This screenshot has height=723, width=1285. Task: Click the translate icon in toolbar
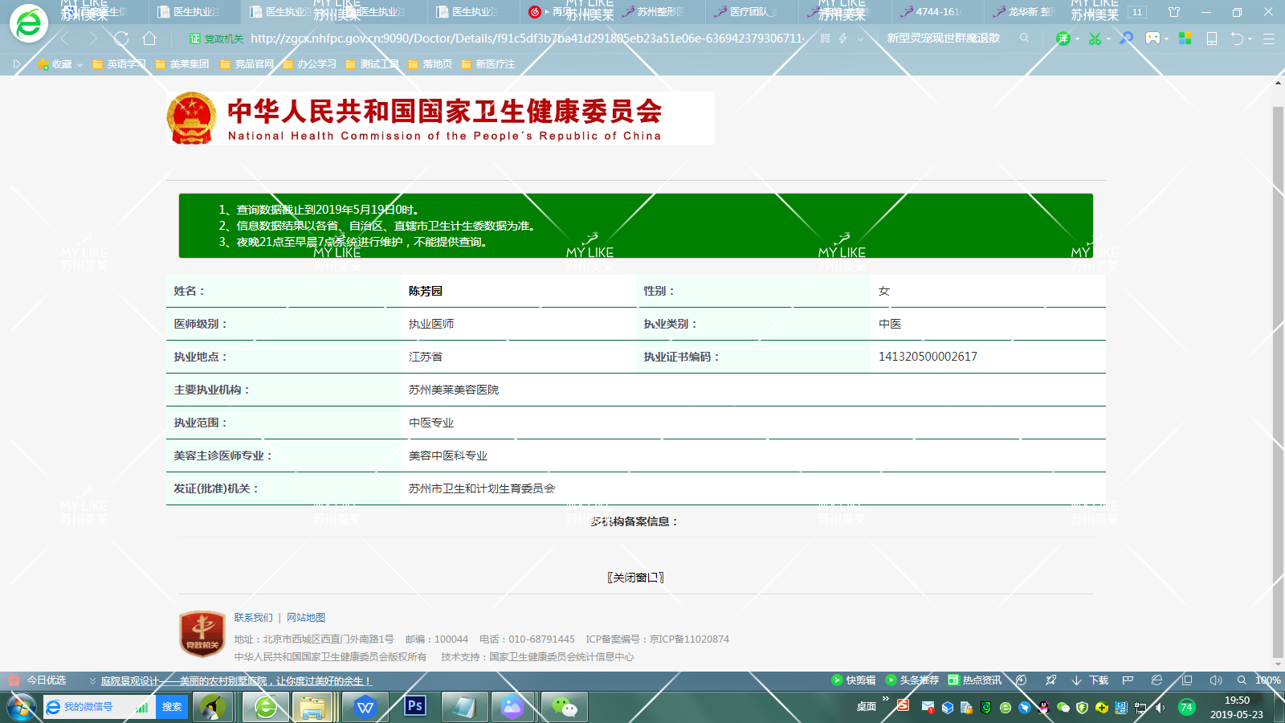point(1063,39)
